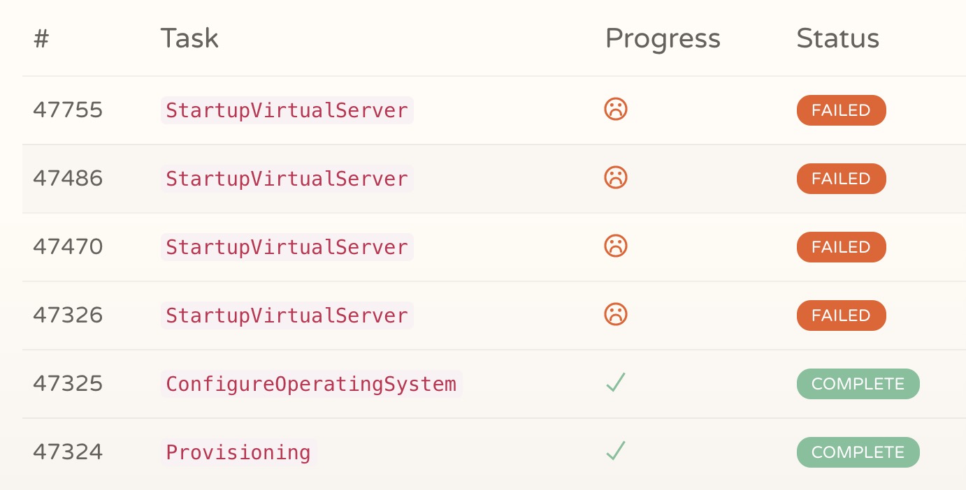Click the Progress column header
The width and height of the screenshot is (966, 490).
click(x=663, y=38)
